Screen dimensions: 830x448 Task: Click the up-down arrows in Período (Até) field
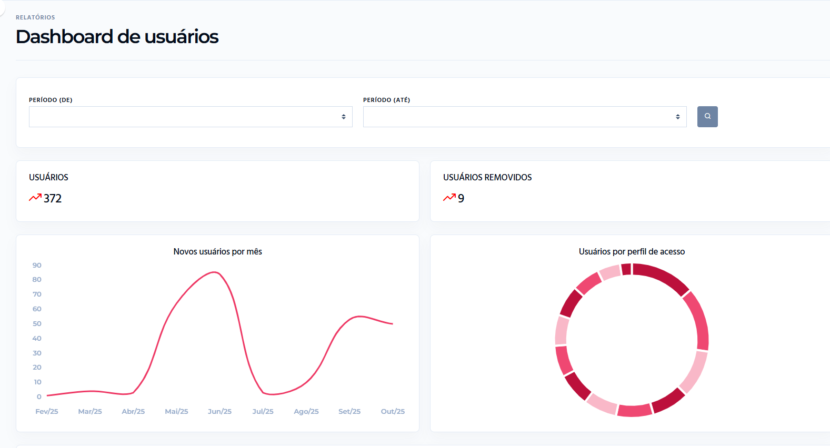(678, 117)
